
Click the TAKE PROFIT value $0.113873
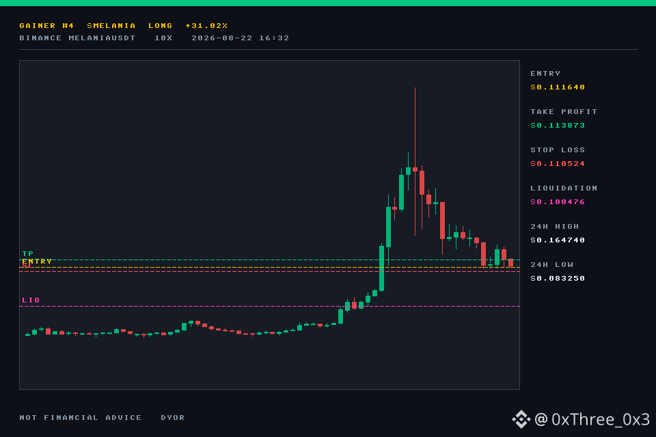[x=558, y=126]
